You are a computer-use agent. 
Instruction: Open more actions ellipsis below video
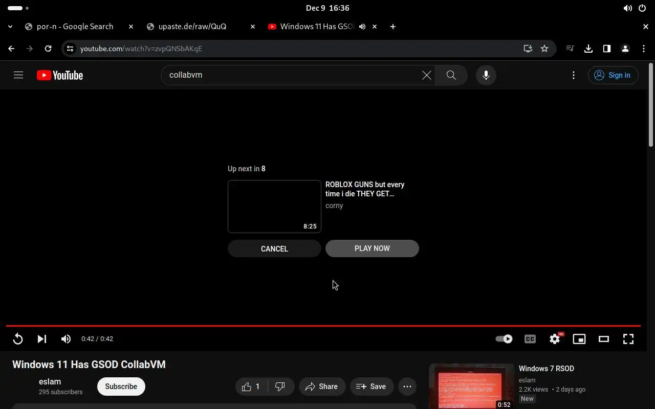[x=407, y=387]
